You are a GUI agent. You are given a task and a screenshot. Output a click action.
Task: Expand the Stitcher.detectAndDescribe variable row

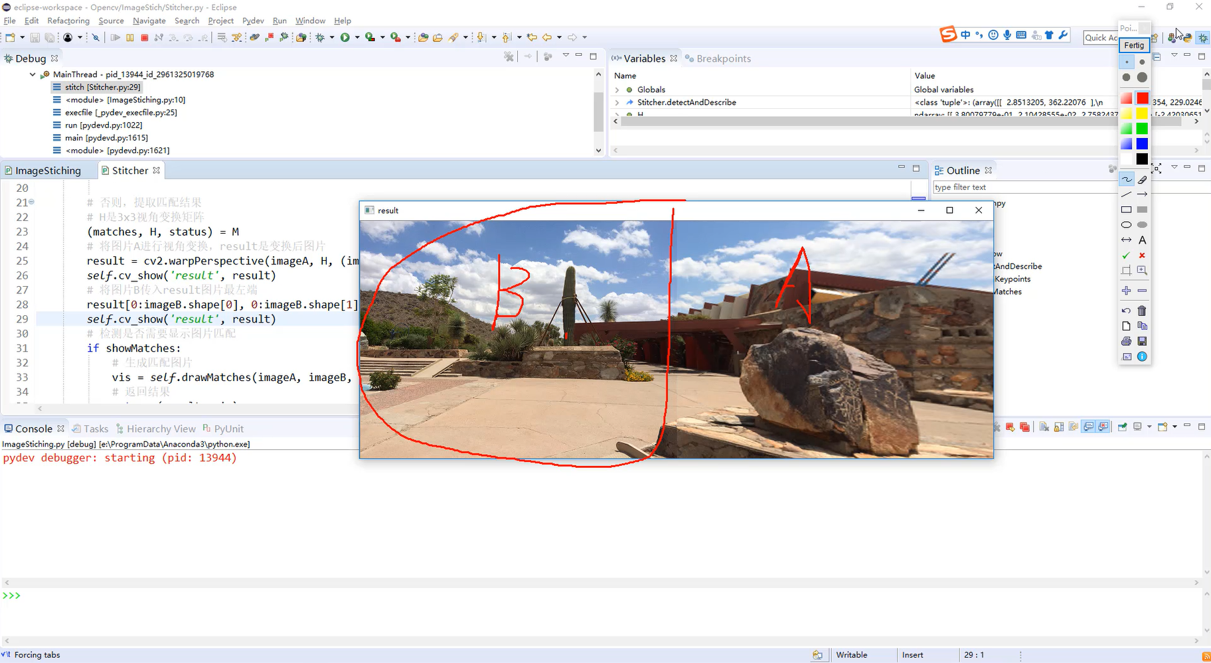(617, 103)
